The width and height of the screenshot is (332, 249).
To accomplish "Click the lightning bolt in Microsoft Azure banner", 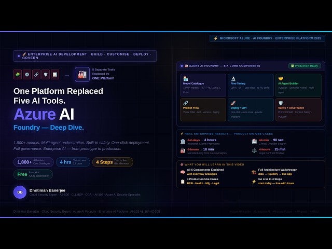I will click(x=216, y=38).
